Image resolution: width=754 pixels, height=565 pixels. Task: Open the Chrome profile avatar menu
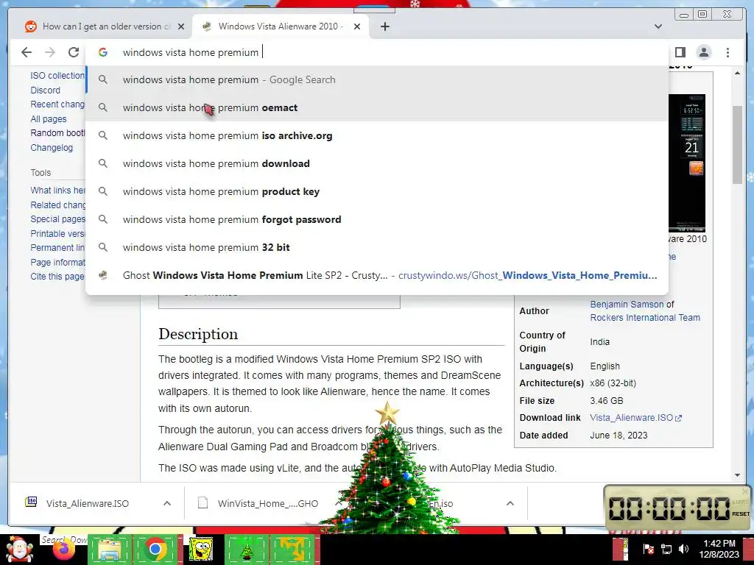tap(703, 52)
